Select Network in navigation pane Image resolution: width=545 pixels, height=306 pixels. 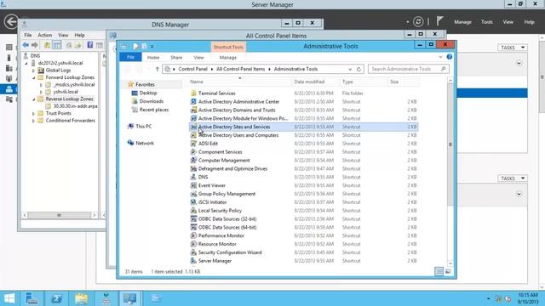point(145,143)
